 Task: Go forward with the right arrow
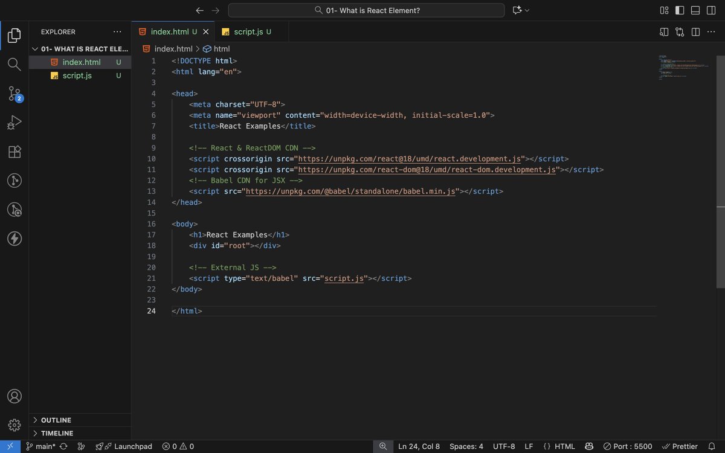216,10
